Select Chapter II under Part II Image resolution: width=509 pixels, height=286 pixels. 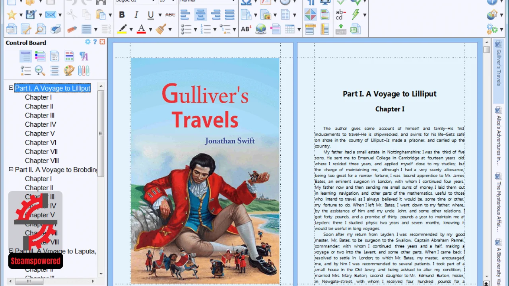39,187
